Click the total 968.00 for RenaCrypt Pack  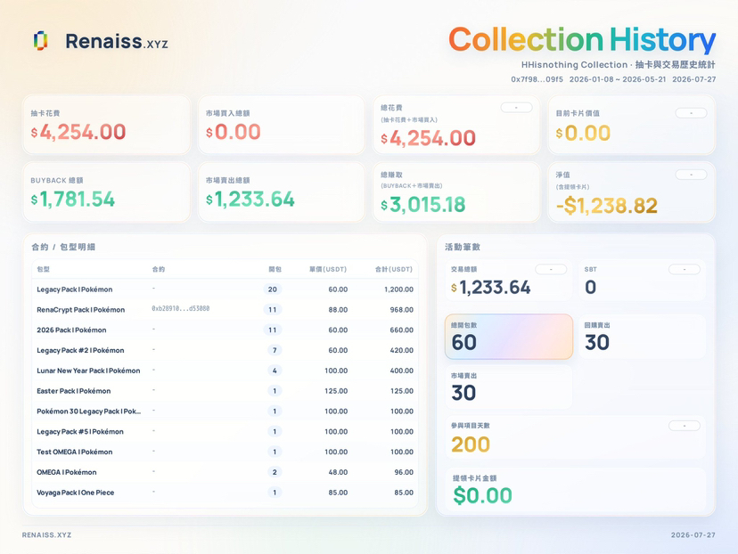click(401, 309)
